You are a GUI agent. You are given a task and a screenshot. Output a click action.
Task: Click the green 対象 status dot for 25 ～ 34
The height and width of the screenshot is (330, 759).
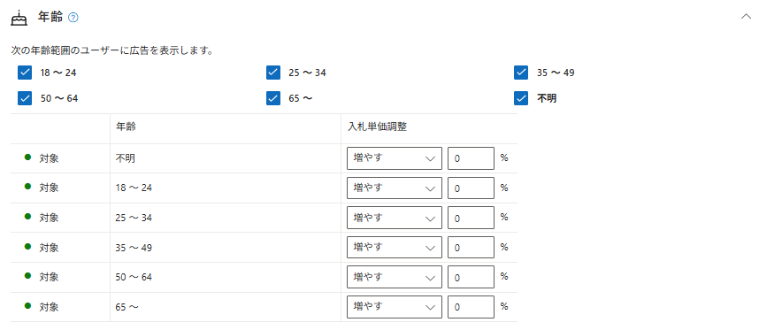click(28, 217)
